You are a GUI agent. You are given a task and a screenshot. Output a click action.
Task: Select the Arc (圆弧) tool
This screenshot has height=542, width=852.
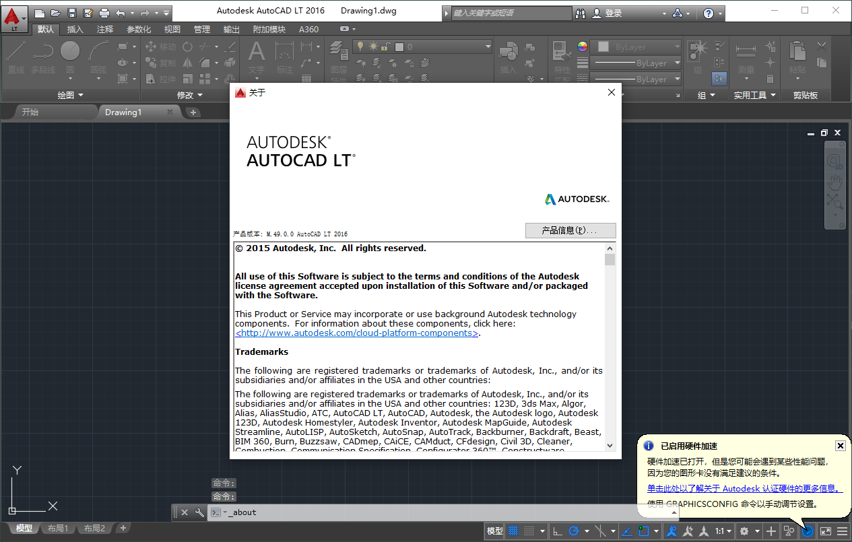coord(98,57)
